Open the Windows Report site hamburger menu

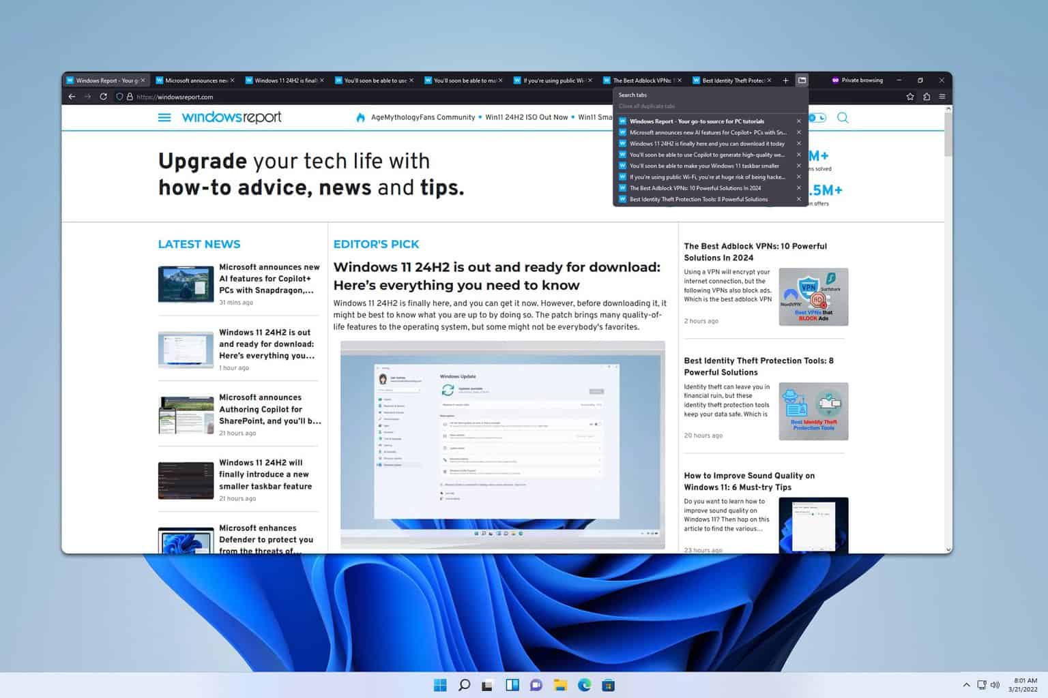coord(164,117)
